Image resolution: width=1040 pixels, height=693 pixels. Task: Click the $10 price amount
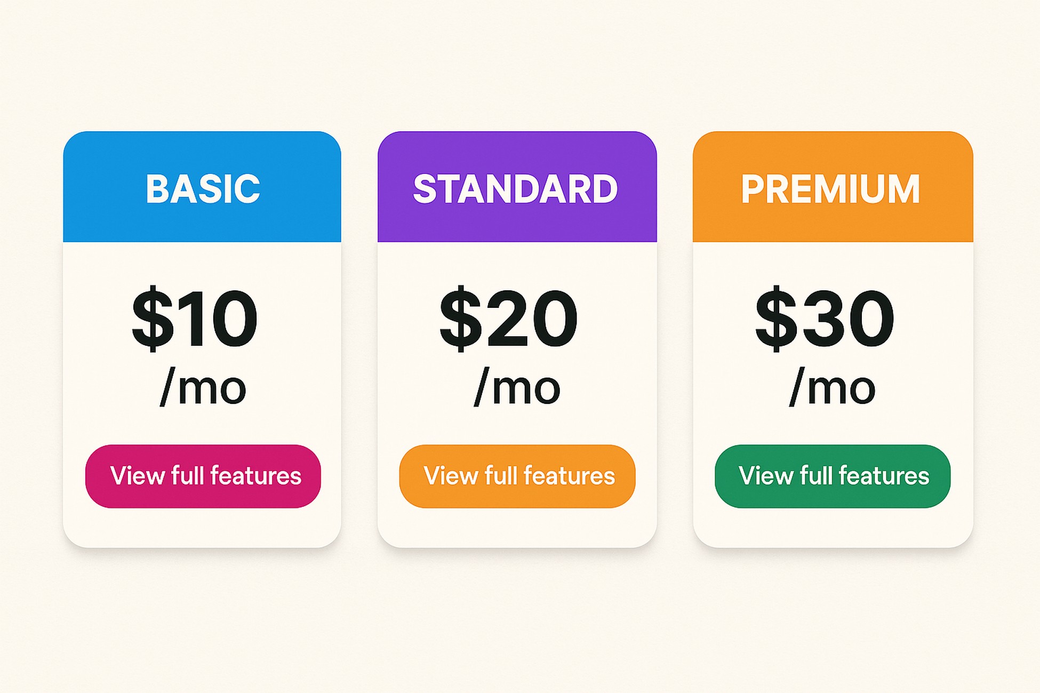tap(195, 318)
